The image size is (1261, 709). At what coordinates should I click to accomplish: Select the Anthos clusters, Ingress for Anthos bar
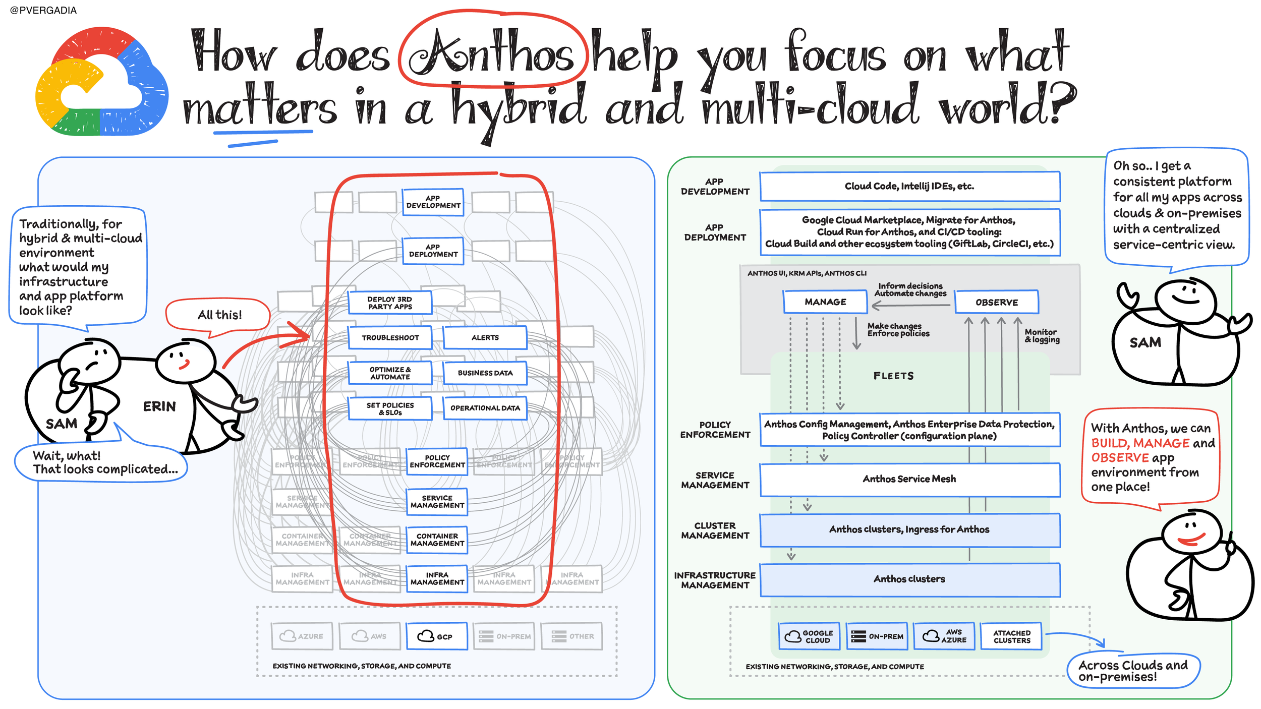[x=909, y=529]
